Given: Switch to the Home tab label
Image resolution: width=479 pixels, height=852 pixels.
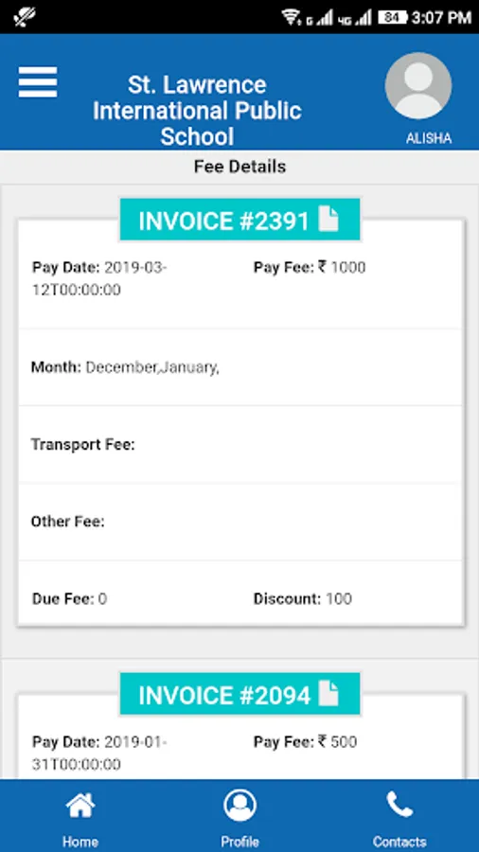Looking at the screenshot, I should [x=80, y=842].
